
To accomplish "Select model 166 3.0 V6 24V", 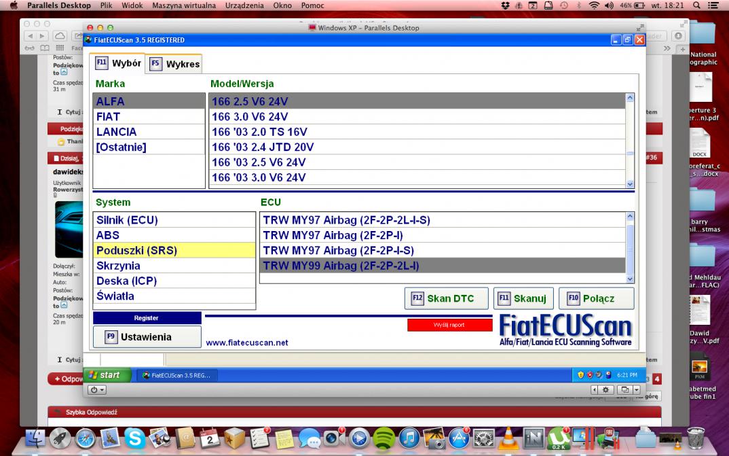I will (417, 116).
